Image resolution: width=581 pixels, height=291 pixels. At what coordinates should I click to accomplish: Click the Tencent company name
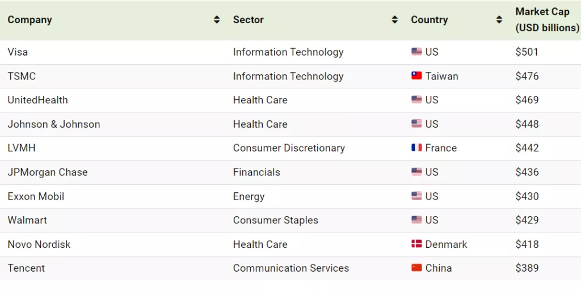coord(26,268)
